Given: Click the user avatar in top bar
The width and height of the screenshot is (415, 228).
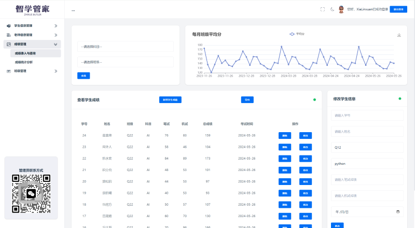Looking at the screenshot, I should click(x=341, y=9).
